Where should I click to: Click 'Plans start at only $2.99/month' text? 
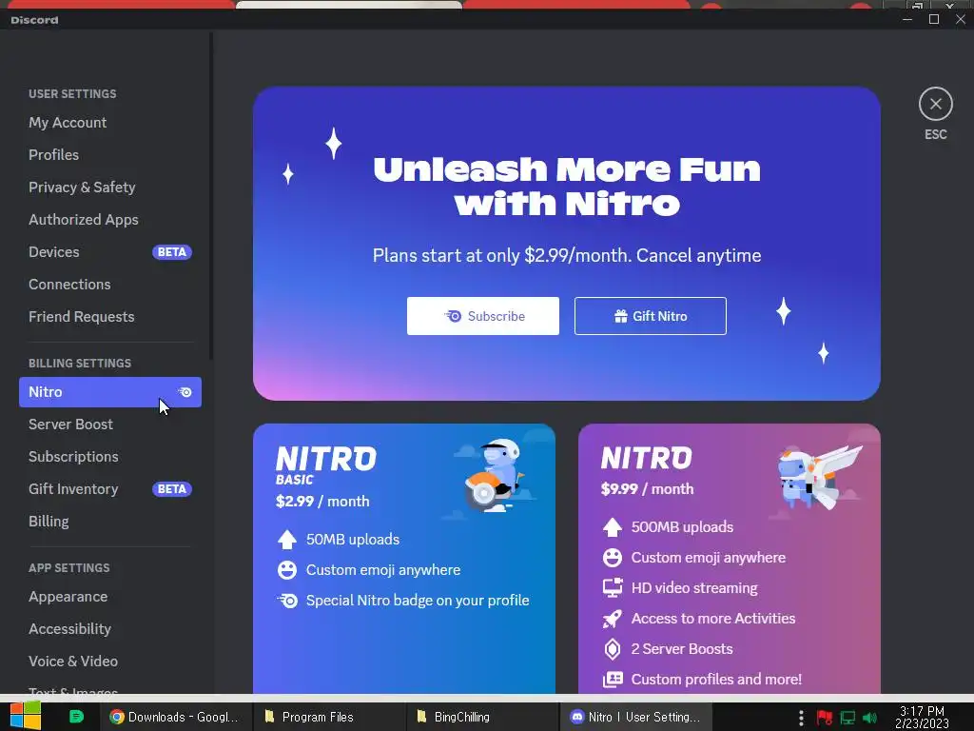[501, 255]
